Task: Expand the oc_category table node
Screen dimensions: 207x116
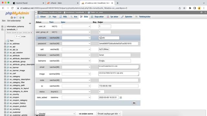Action: pyautogui.click(x=5, y=76)
